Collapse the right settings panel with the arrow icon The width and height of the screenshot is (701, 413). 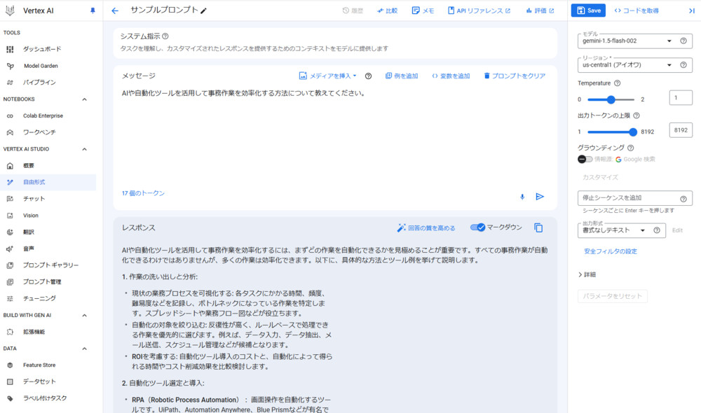coord(692,10)
